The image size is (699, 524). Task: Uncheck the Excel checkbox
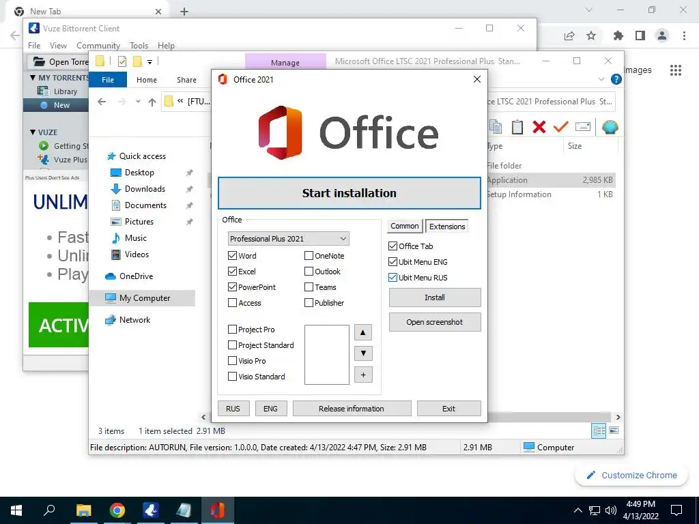point(232,272)
